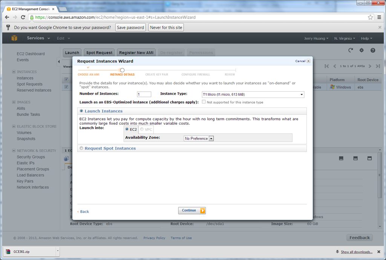Open Security Groups in sidebar
The height and width of the screenshot is (260, 386).
coord(31,157)
